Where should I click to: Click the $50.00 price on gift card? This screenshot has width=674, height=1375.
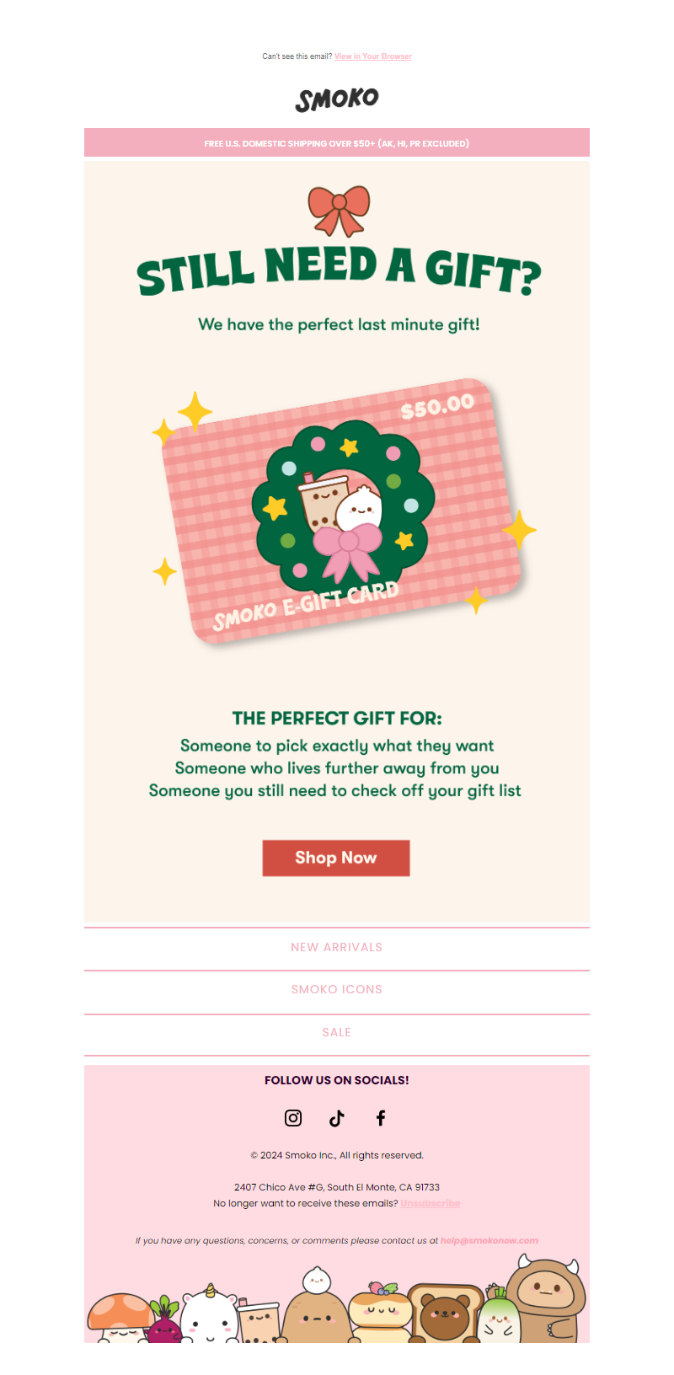[437, 406]
